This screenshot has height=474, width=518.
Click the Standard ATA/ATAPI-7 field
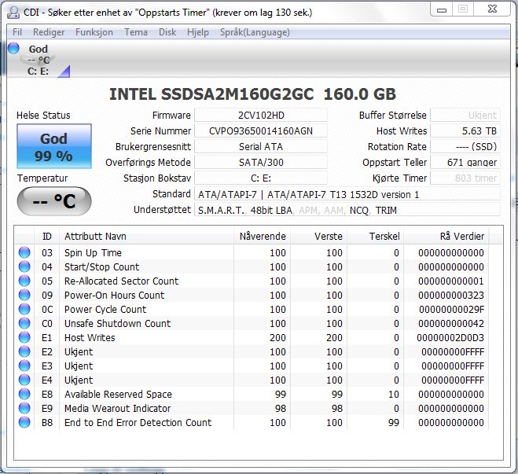pos(347,195)
